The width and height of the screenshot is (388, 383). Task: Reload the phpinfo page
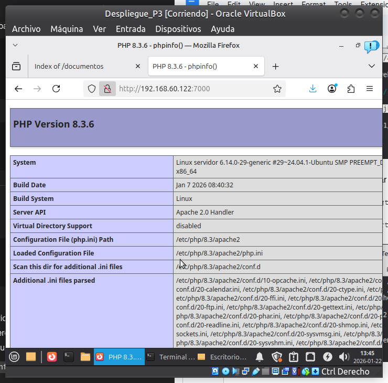coord(56,89)
